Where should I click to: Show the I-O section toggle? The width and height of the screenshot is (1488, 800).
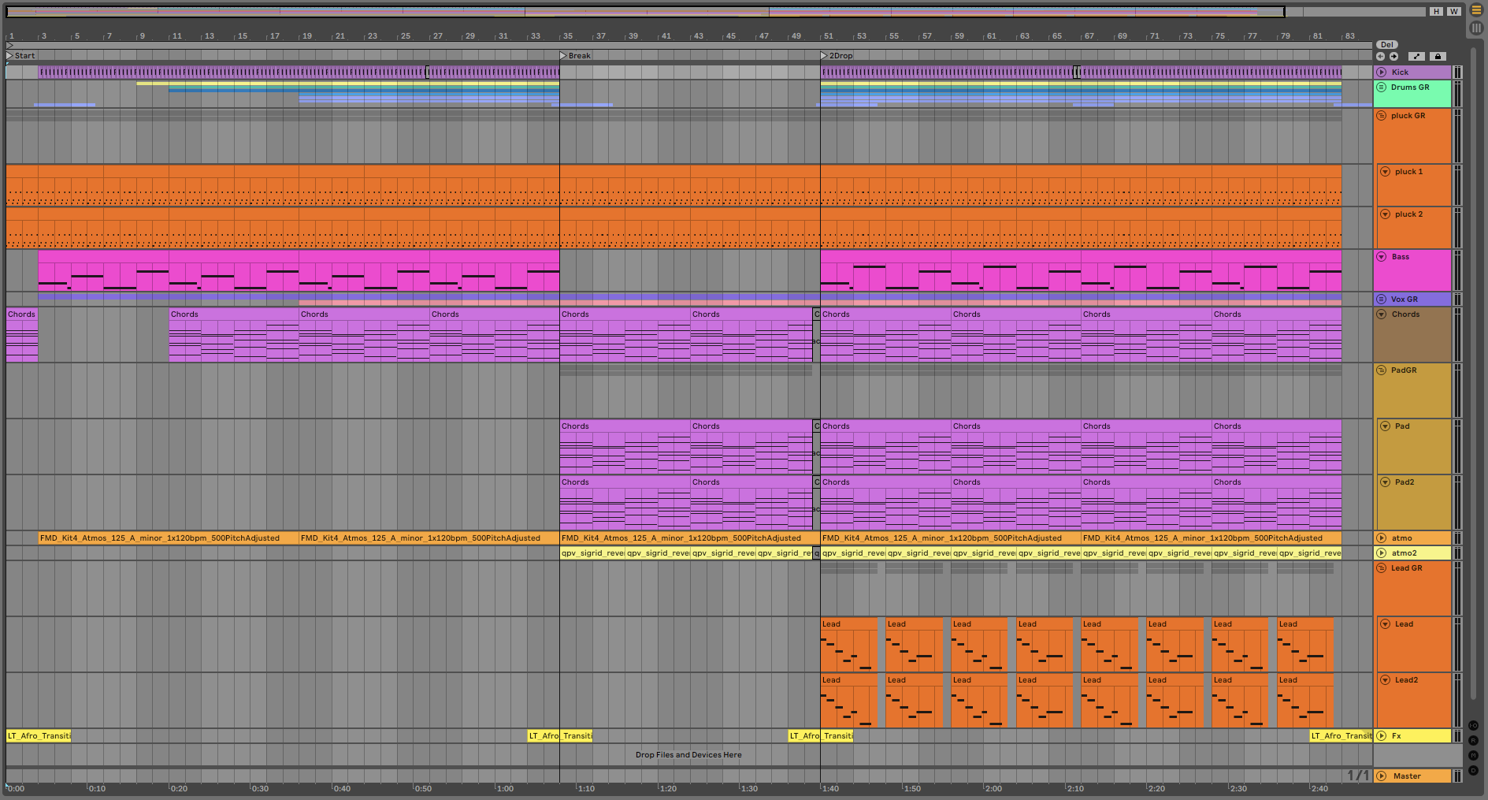pos(1474,725)
